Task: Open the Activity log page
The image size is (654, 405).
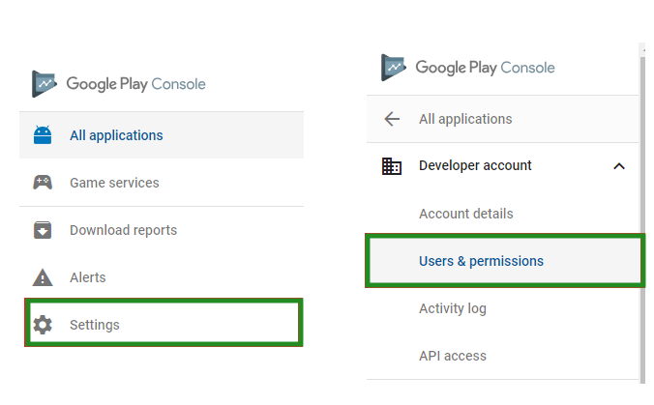Action: 453,308
